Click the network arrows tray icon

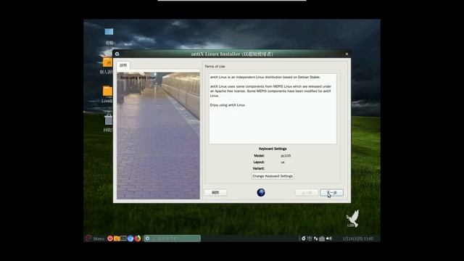click(x=316, y=239)
